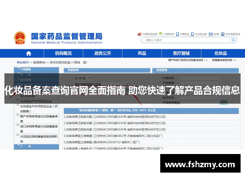Click the monitor icon for 政务信息报送

click(x=222, y=34)
